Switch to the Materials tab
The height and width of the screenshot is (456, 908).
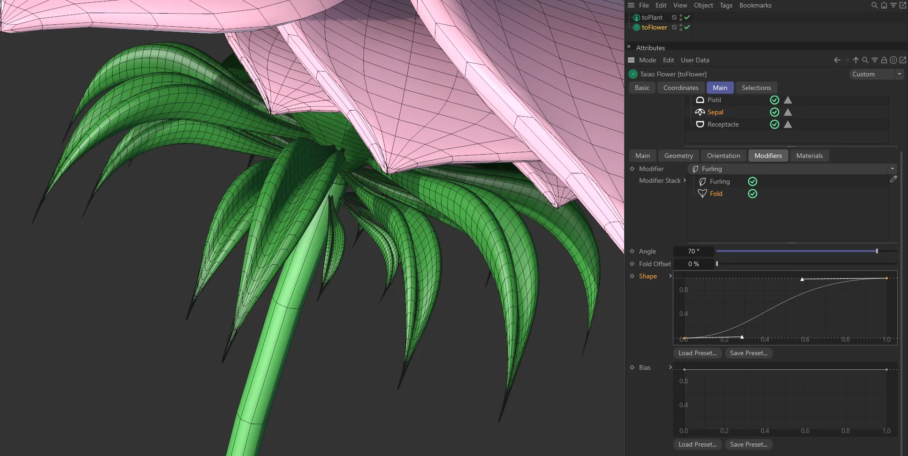809,155
